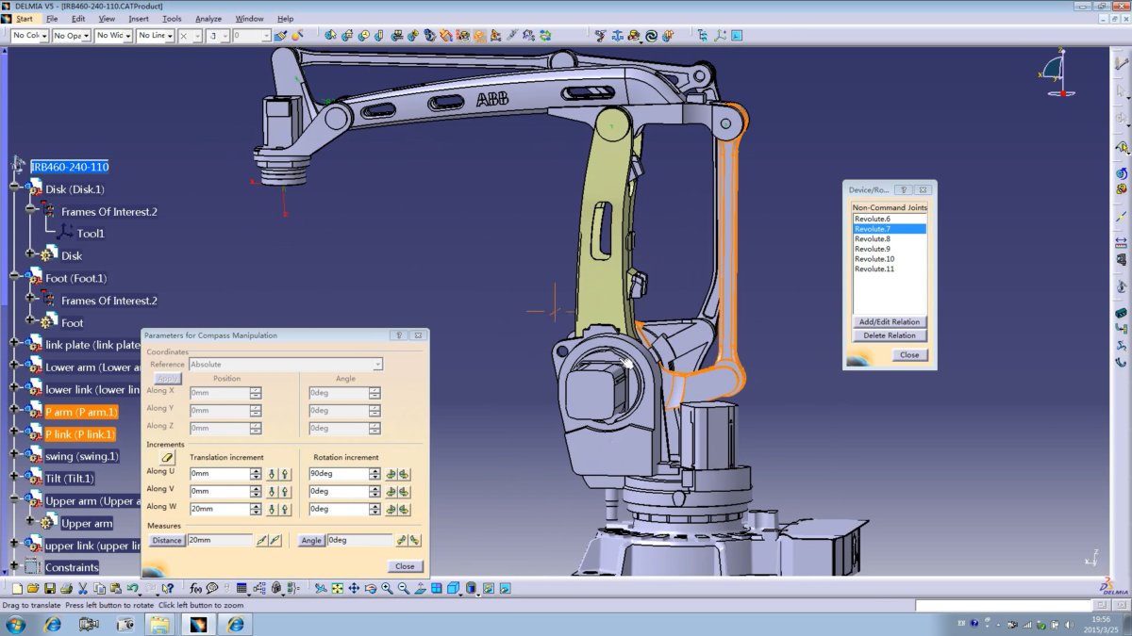
Task: Open the No Color dropdown
Action: pyautogui.click(x=28, y=36)
